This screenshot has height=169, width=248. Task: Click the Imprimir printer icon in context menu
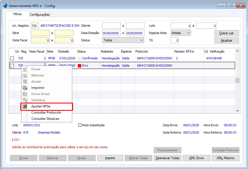point(25,88)
